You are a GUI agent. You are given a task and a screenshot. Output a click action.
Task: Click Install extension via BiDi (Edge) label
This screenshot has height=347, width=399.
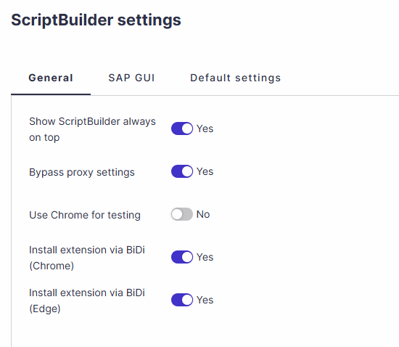coord(87,301)
